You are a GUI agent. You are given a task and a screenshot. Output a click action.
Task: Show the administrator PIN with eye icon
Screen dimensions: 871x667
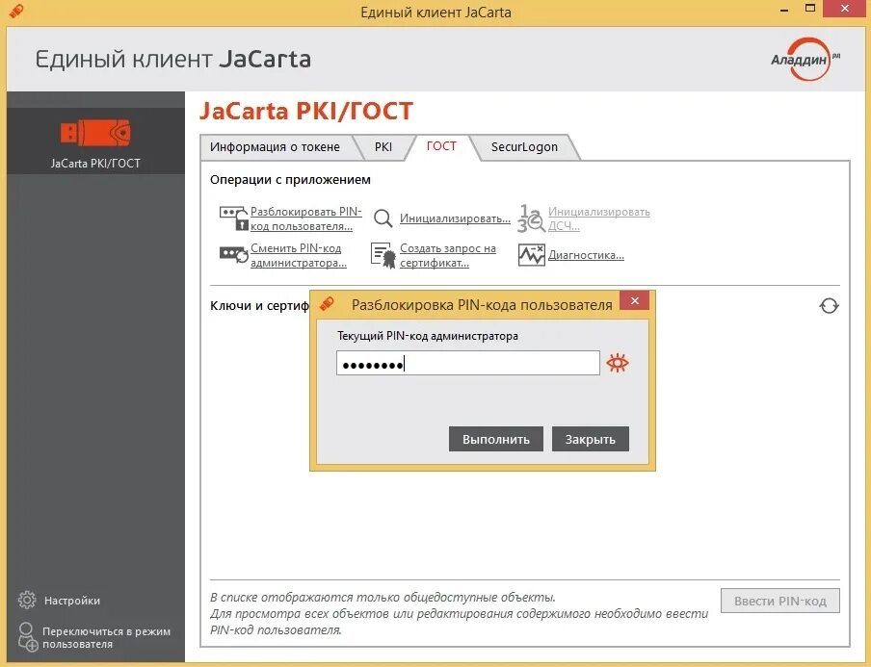coord(618,363)
